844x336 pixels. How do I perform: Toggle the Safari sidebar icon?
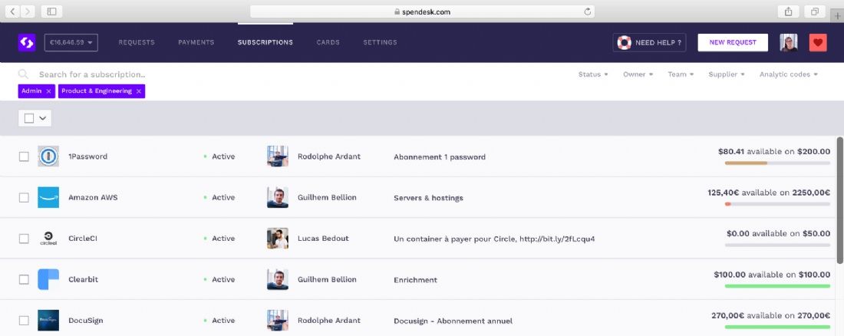pyautogui.click(x=51, y=12)
